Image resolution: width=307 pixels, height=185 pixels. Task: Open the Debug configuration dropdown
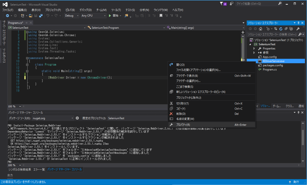coord(71,16)
